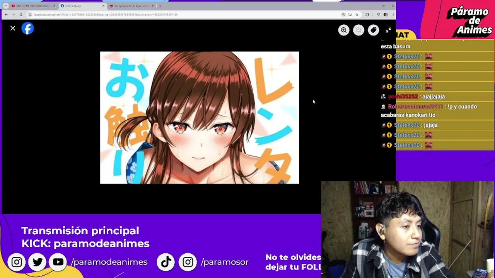This screenshot has width=495, height=278.
Task: Click the yoshi35252 username in chat
Action: coord(403,97)
